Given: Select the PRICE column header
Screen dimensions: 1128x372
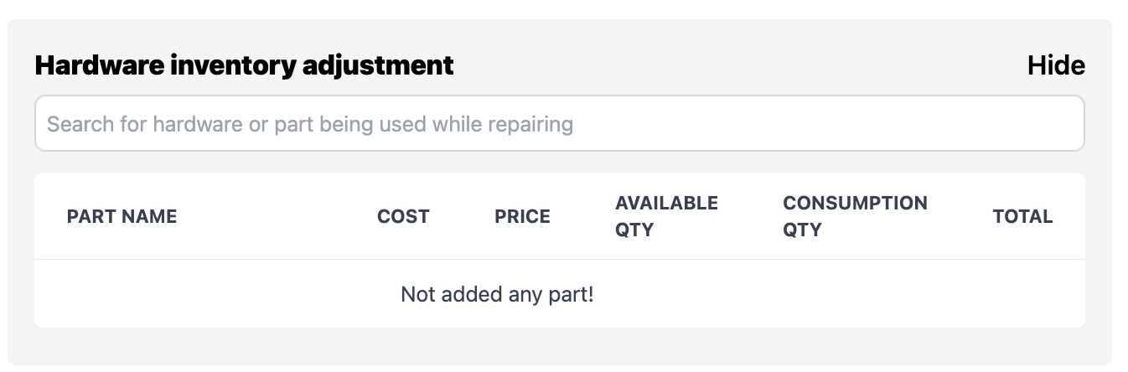Looking at the screenshot, I should [x=522, y=216].
